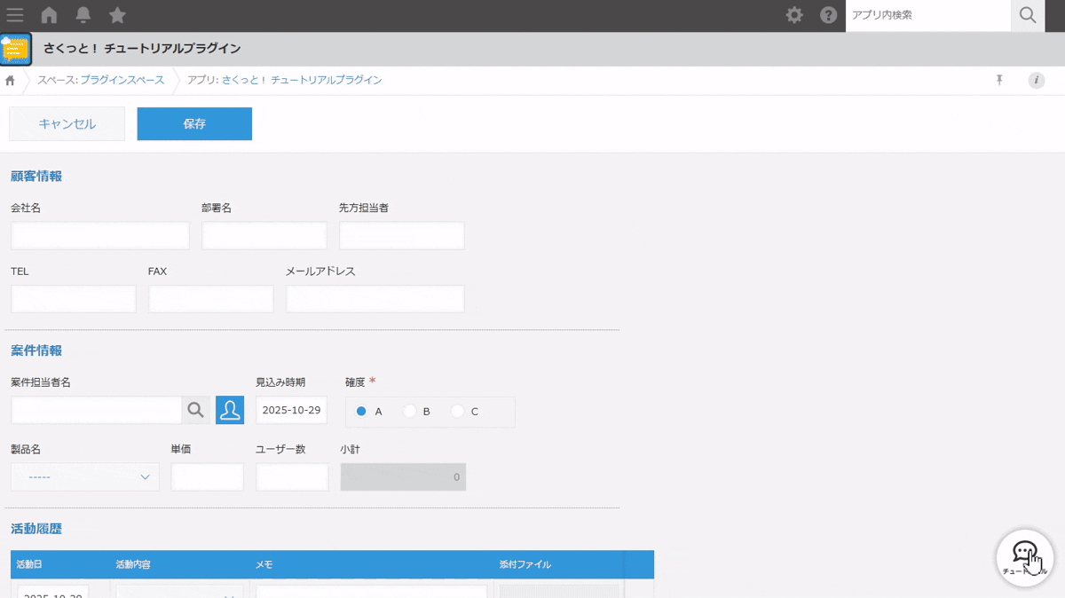This screenshot has height=598, width=1065.
Task: Expand the 製品名 dropdown
Action: pos(85,476)
